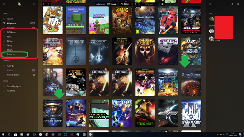Click the GOG.com bookmark icon
Screen dimensions: 244x137
tap(4, 32)
